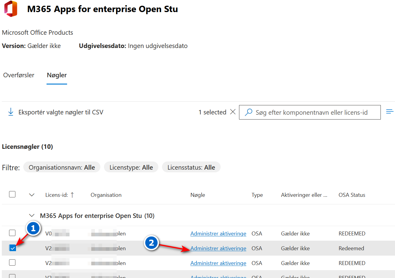Click Udgivelsesdato: Ingen udgivelsesdato text
This screenshot has height=278, width=395.
(133, 46)
